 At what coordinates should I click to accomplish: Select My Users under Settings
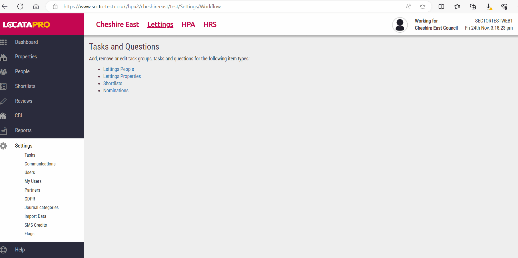pyautogui.click(x=33, y=181)
